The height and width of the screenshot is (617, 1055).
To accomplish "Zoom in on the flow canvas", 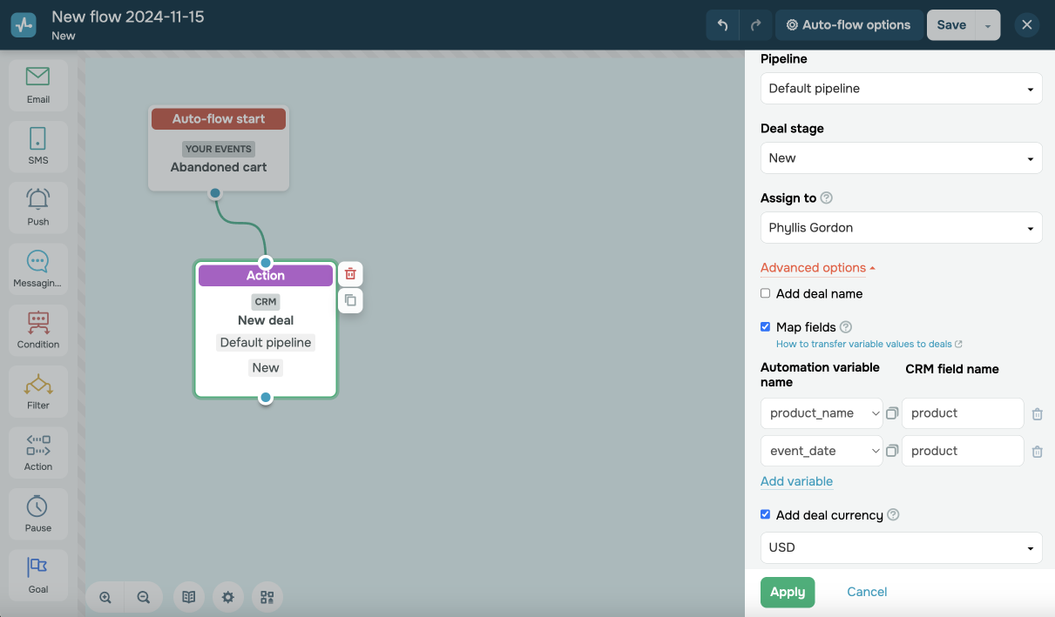I will (x=105, y=597).
